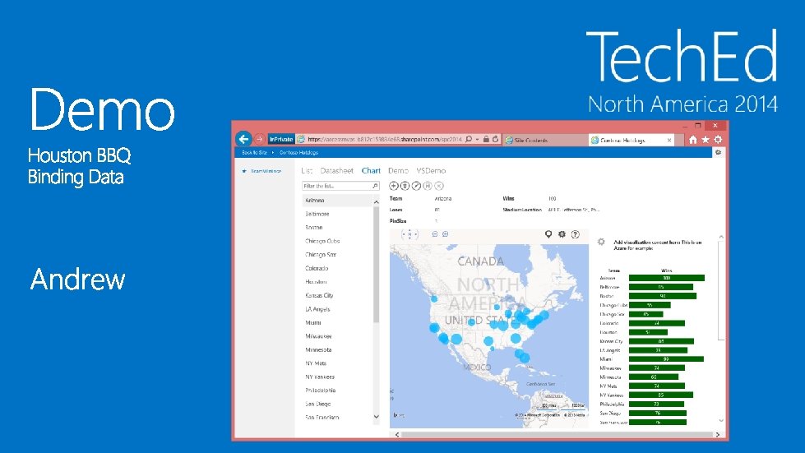Switch to the Site Contents browser tab

[x=545, y=140]
